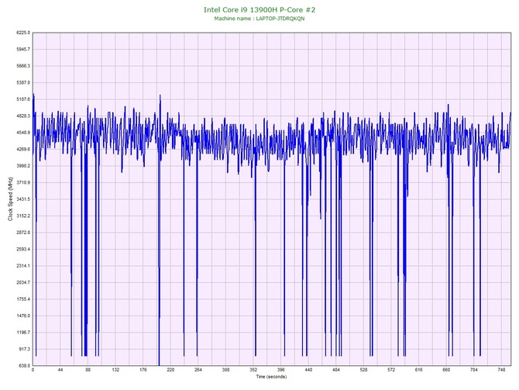Click the x-axis tick label 660
The image size is (519, 390).
(x=446, y=370)
